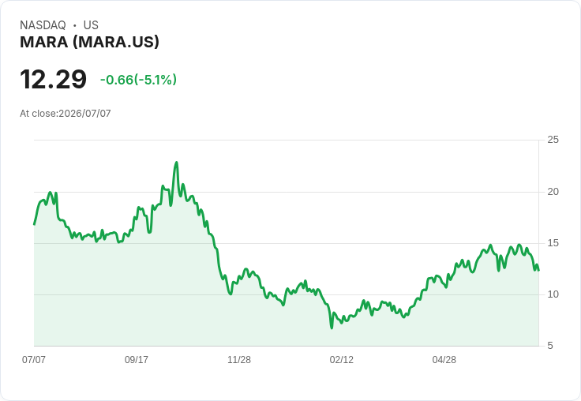Image resolution: width=581 pixels, height=401 pixels.
Task: Click the 15 y-axis price label
Action: point(553,243)
